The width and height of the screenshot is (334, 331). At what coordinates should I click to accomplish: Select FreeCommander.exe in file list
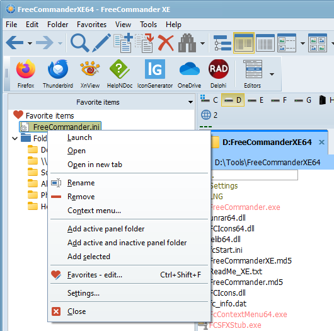point(245,207)
